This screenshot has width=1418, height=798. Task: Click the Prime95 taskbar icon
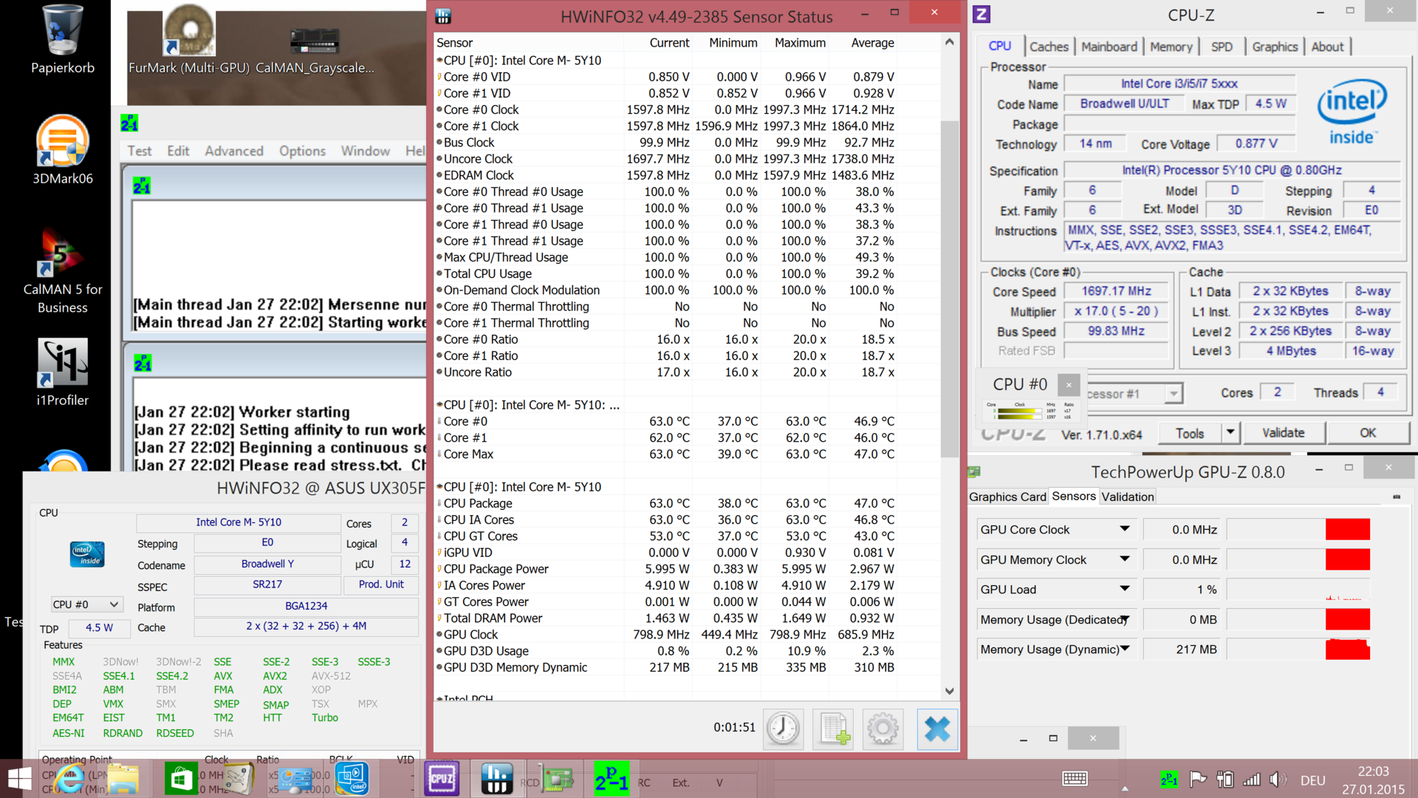tap(612, 779)
